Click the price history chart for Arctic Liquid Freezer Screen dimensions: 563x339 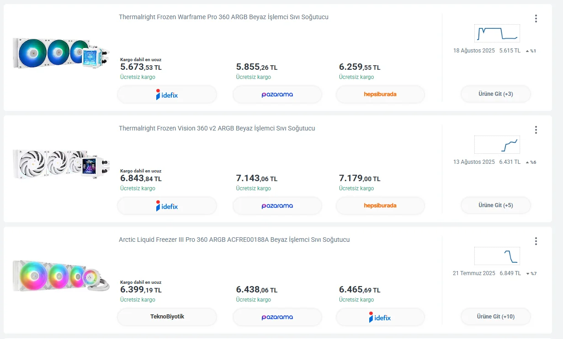click(497, 256)
